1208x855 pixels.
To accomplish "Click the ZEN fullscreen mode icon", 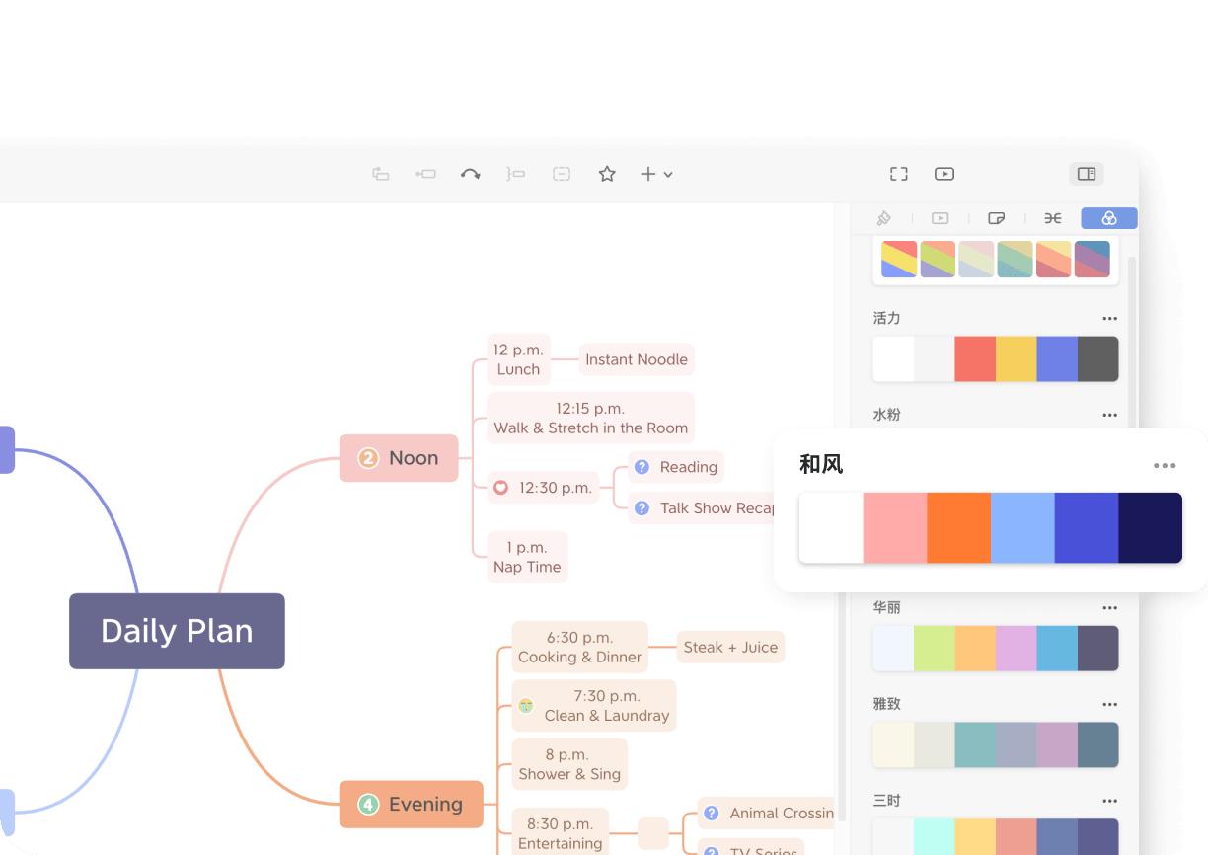I will tap(898, 174).
